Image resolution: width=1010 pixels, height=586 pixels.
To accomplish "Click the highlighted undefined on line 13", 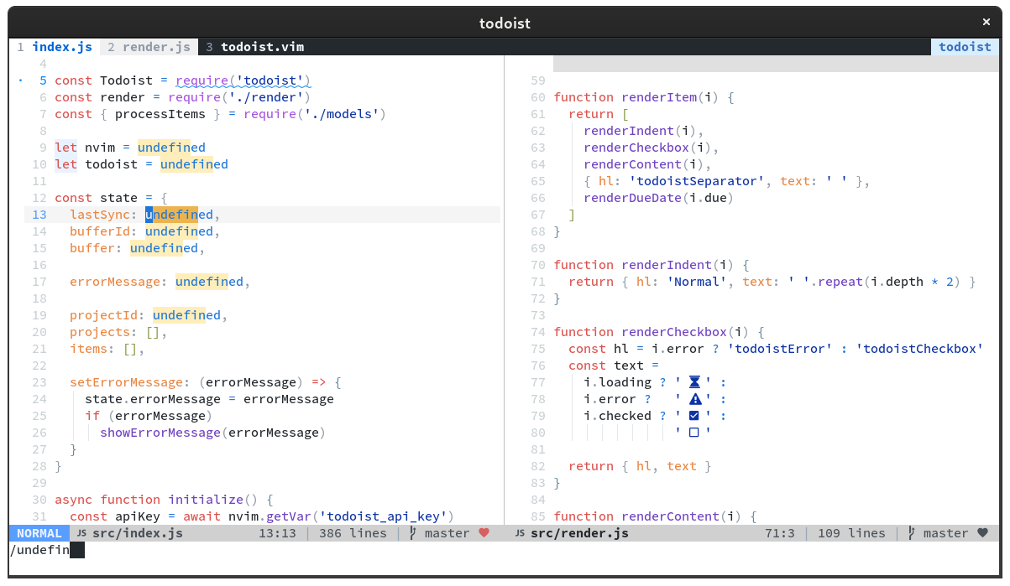I will click(179, 215).
